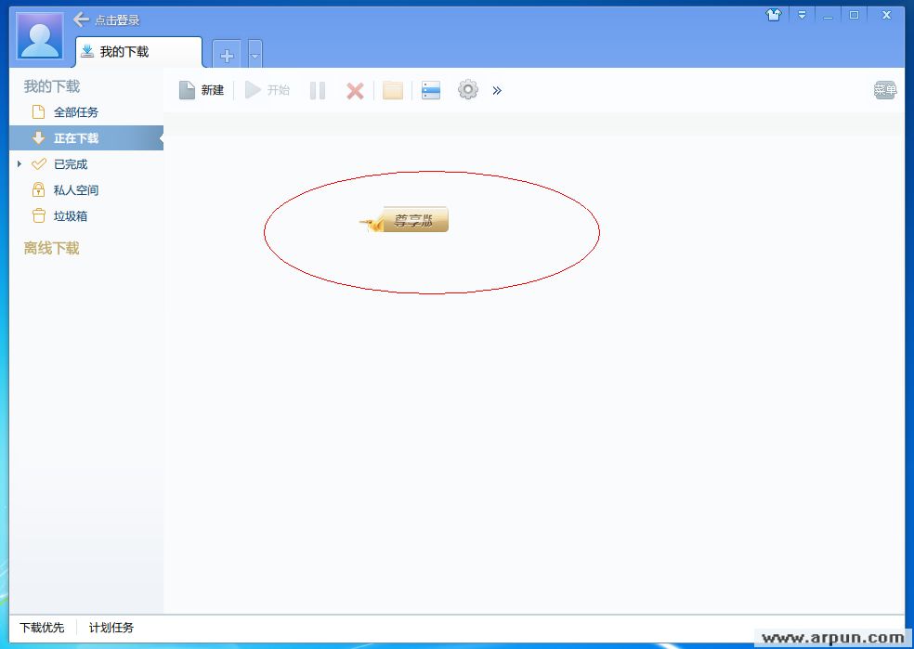Viewport: 914px width, 649px height.
Task: Open the 垃圾箱 trash bin
Action: pos(70,216)
